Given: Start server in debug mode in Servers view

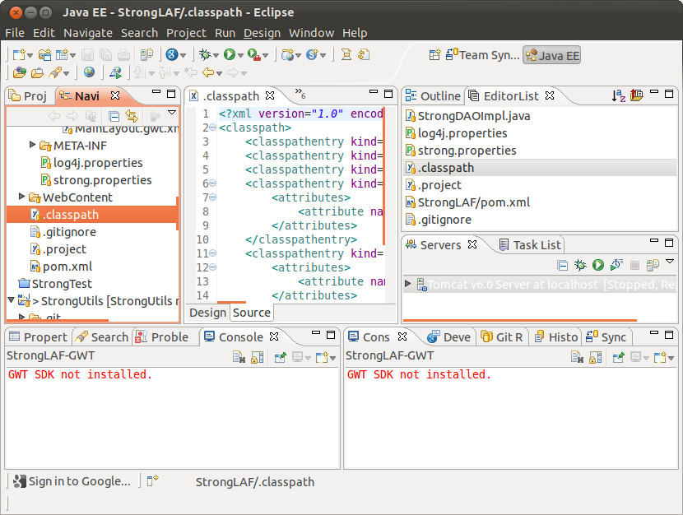Looking at the screenshot, I should coord(580,265).
